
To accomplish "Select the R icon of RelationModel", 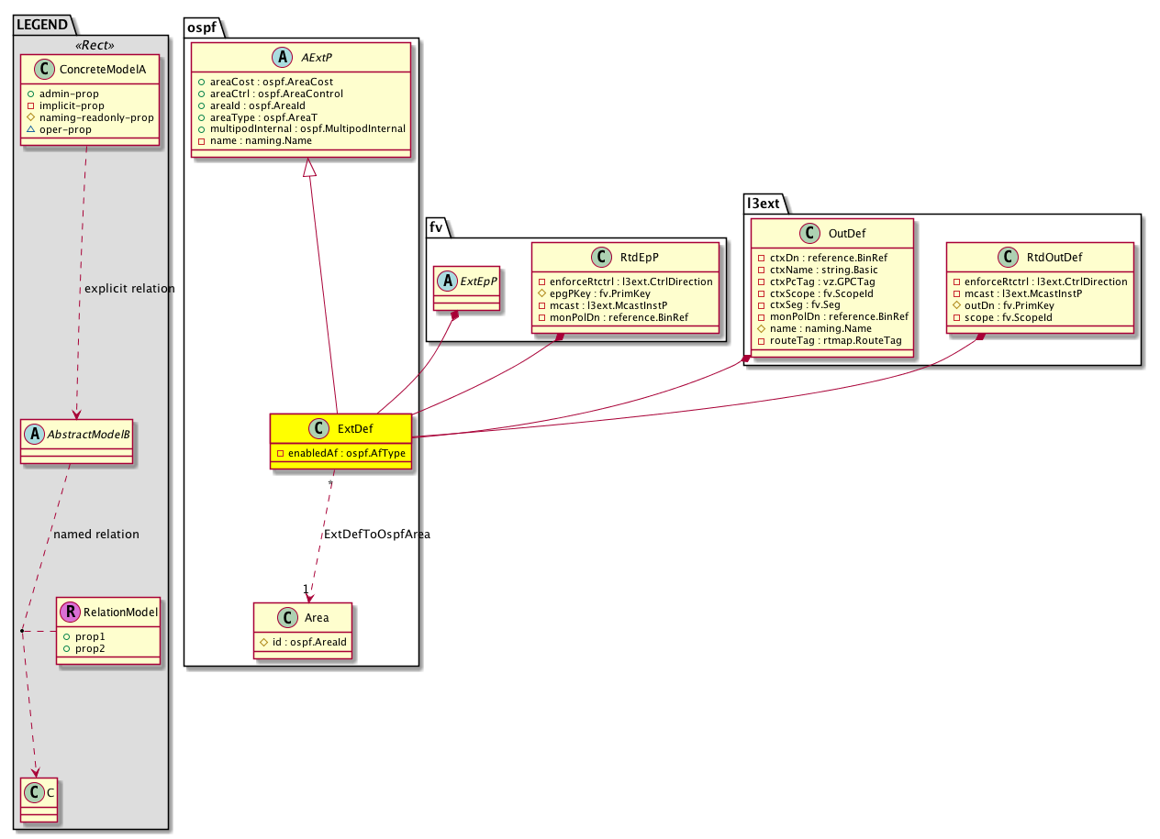I will [70, 613].
